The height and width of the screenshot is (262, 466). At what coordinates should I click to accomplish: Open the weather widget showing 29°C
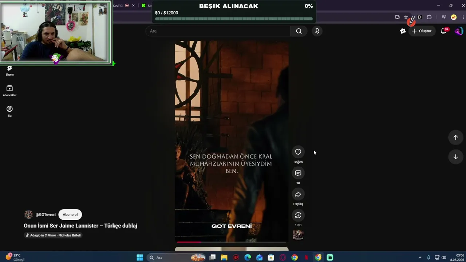click(15, 258)
